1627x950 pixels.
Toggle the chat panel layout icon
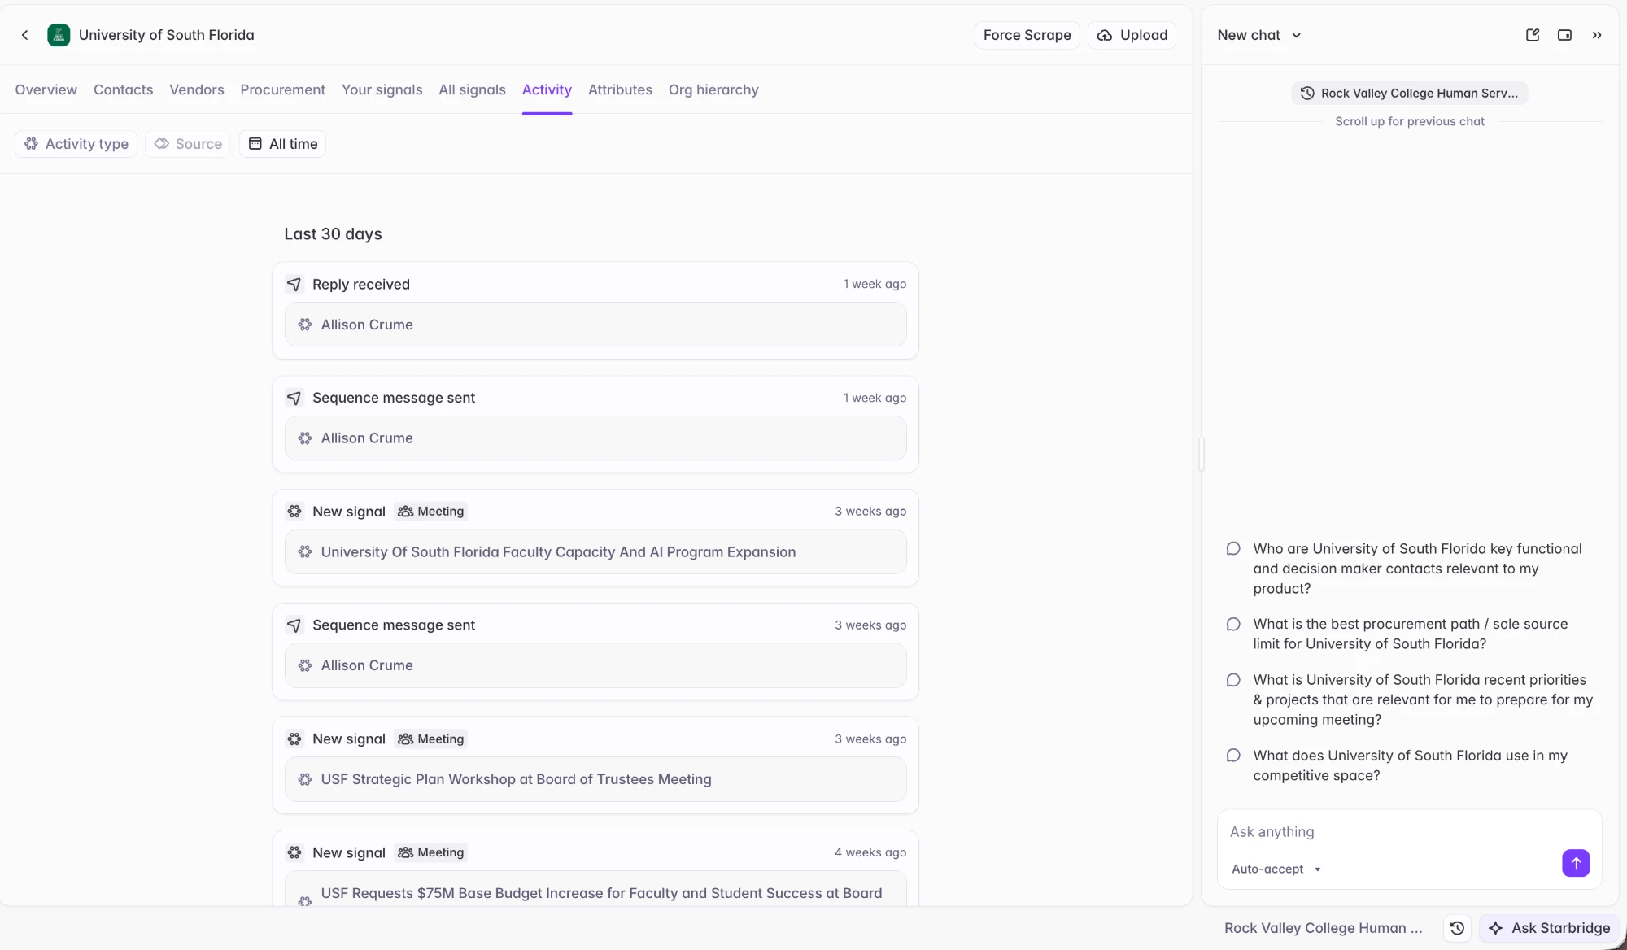click(x=1564, y=35)
